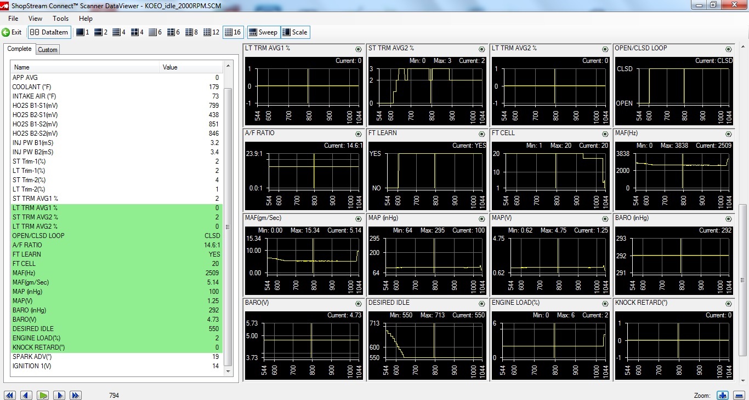This screenshot has width=749, height=400.
Task: Select the 8-graph layout icon
Action: [x=191, y=32]
